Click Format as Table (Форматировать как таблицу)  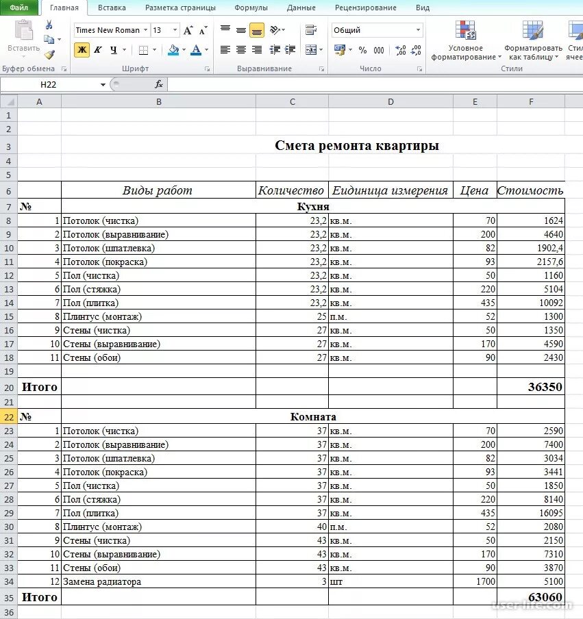(x=533, y=41)
